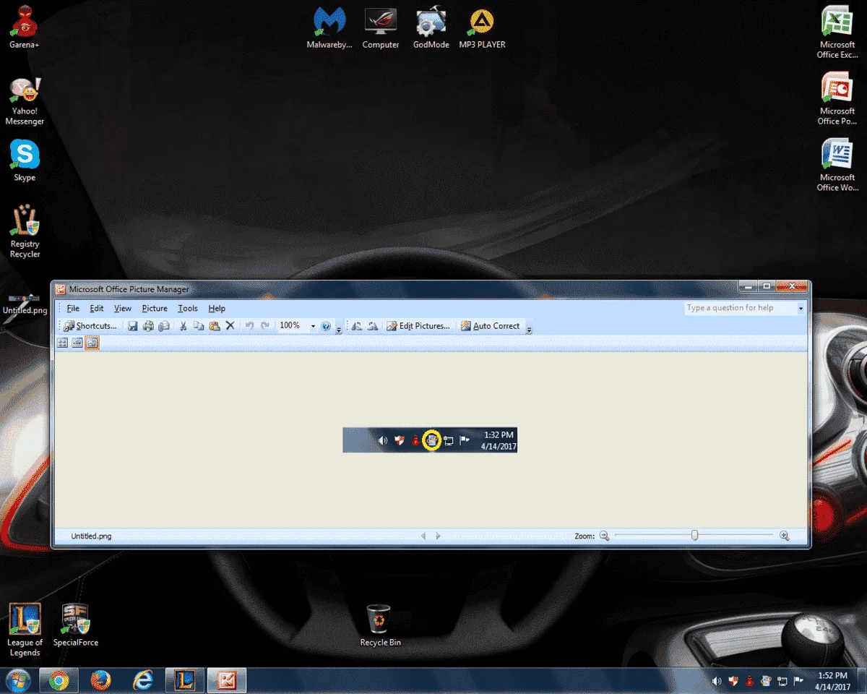Click the Copy icon in toolbar

click(199, 326)
